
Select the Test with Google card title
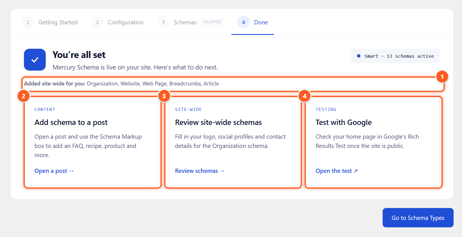[344, 122]
